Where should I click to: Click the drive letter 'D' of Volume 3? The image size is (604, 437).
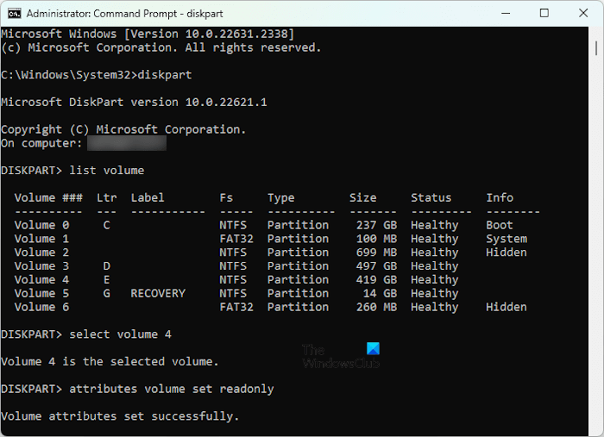[x=107, y=266]
